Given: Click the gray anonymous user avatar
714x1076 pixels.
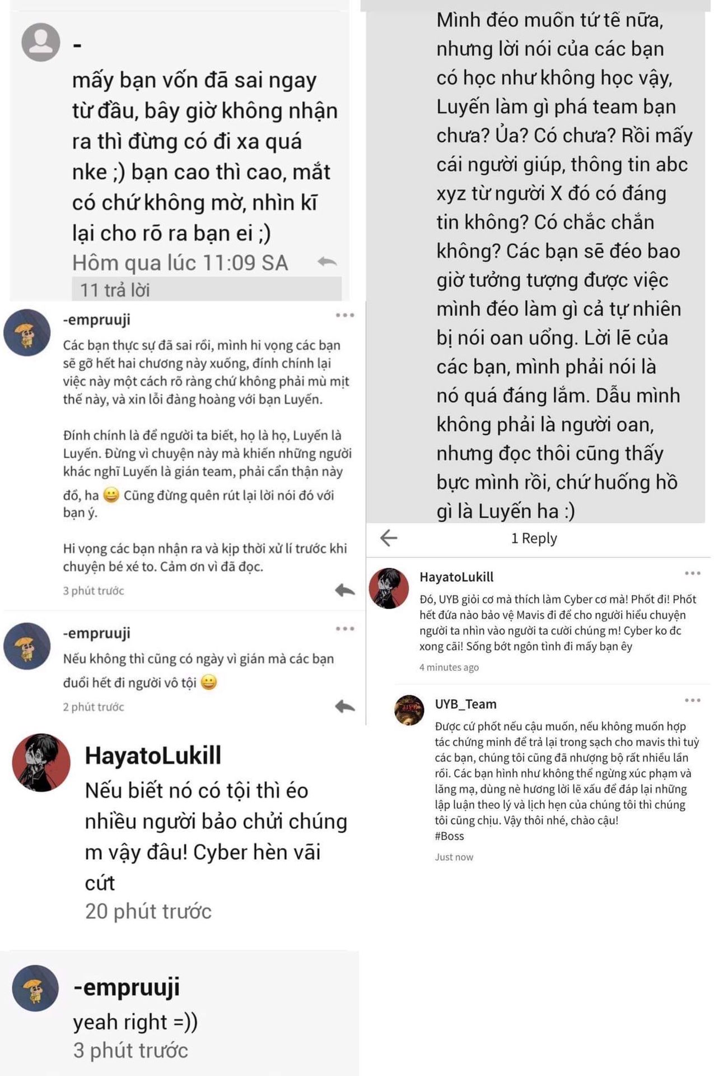Looking at the screenshot, I should click(x=41, y=42).
